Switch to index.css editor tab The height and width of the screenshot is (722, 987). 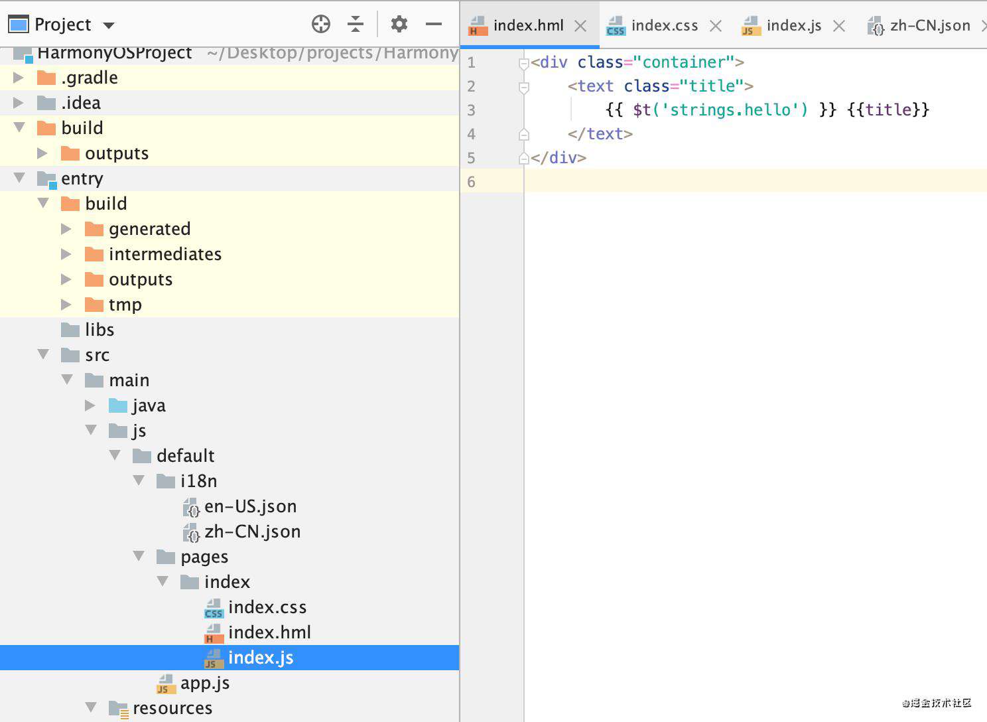pos(664,25)
